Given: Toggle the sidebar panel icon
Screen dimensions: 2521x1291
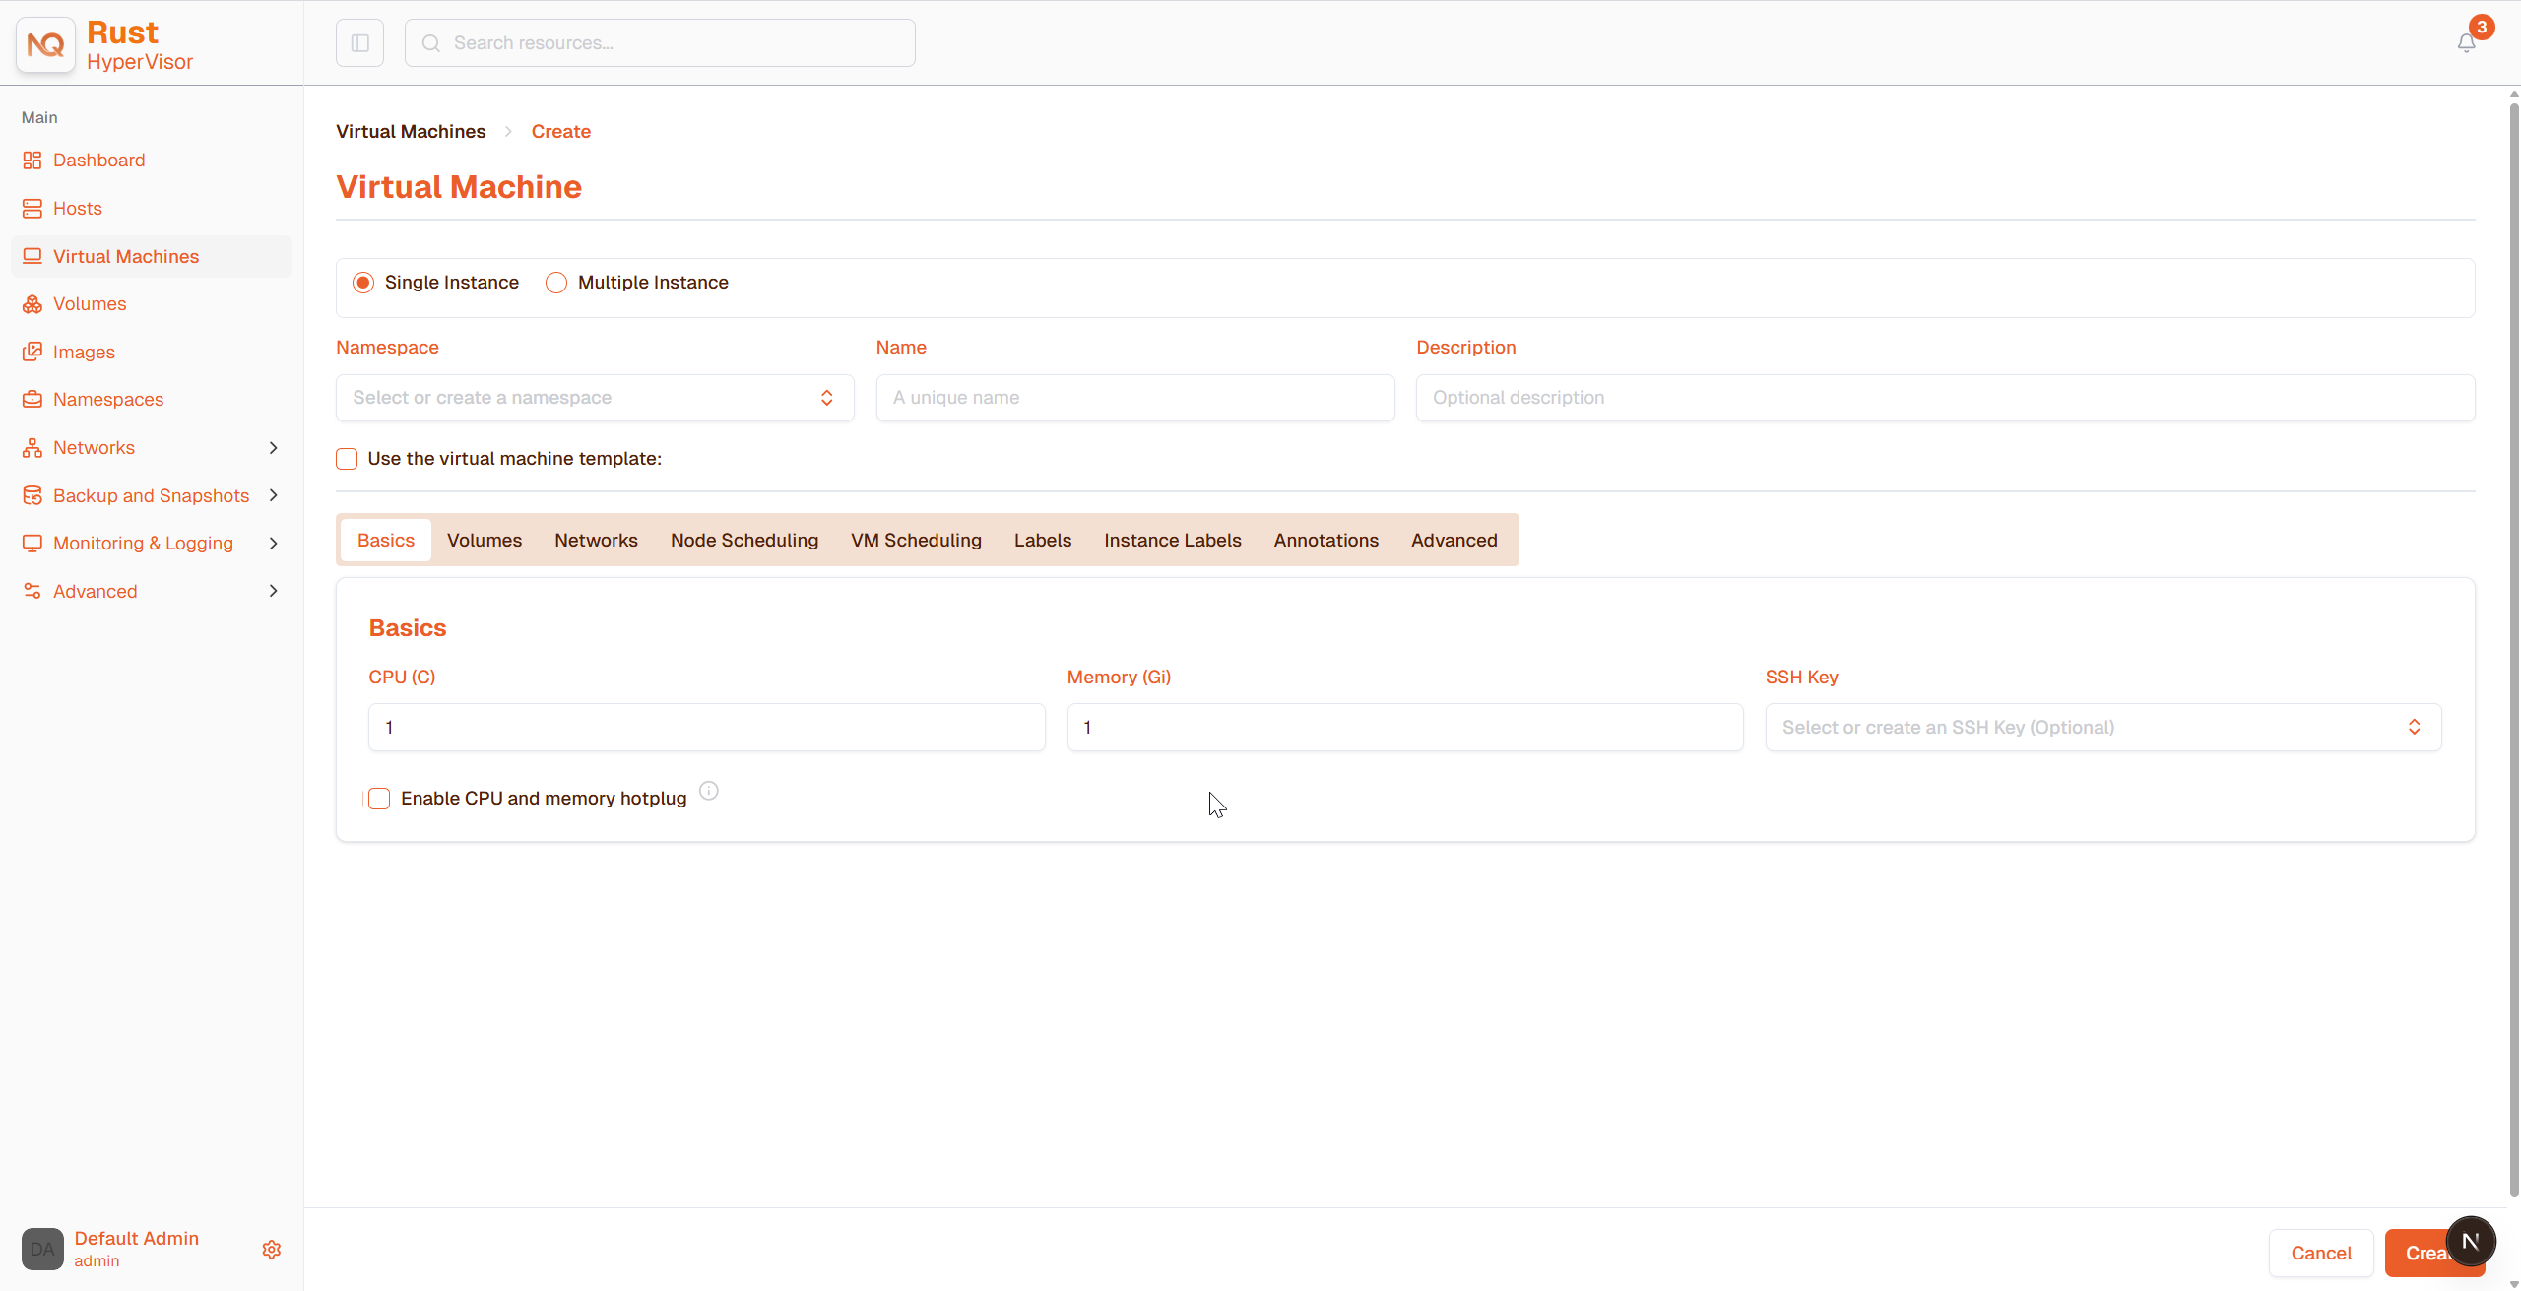Looking at the screenshot, I should tap(359, 42).
